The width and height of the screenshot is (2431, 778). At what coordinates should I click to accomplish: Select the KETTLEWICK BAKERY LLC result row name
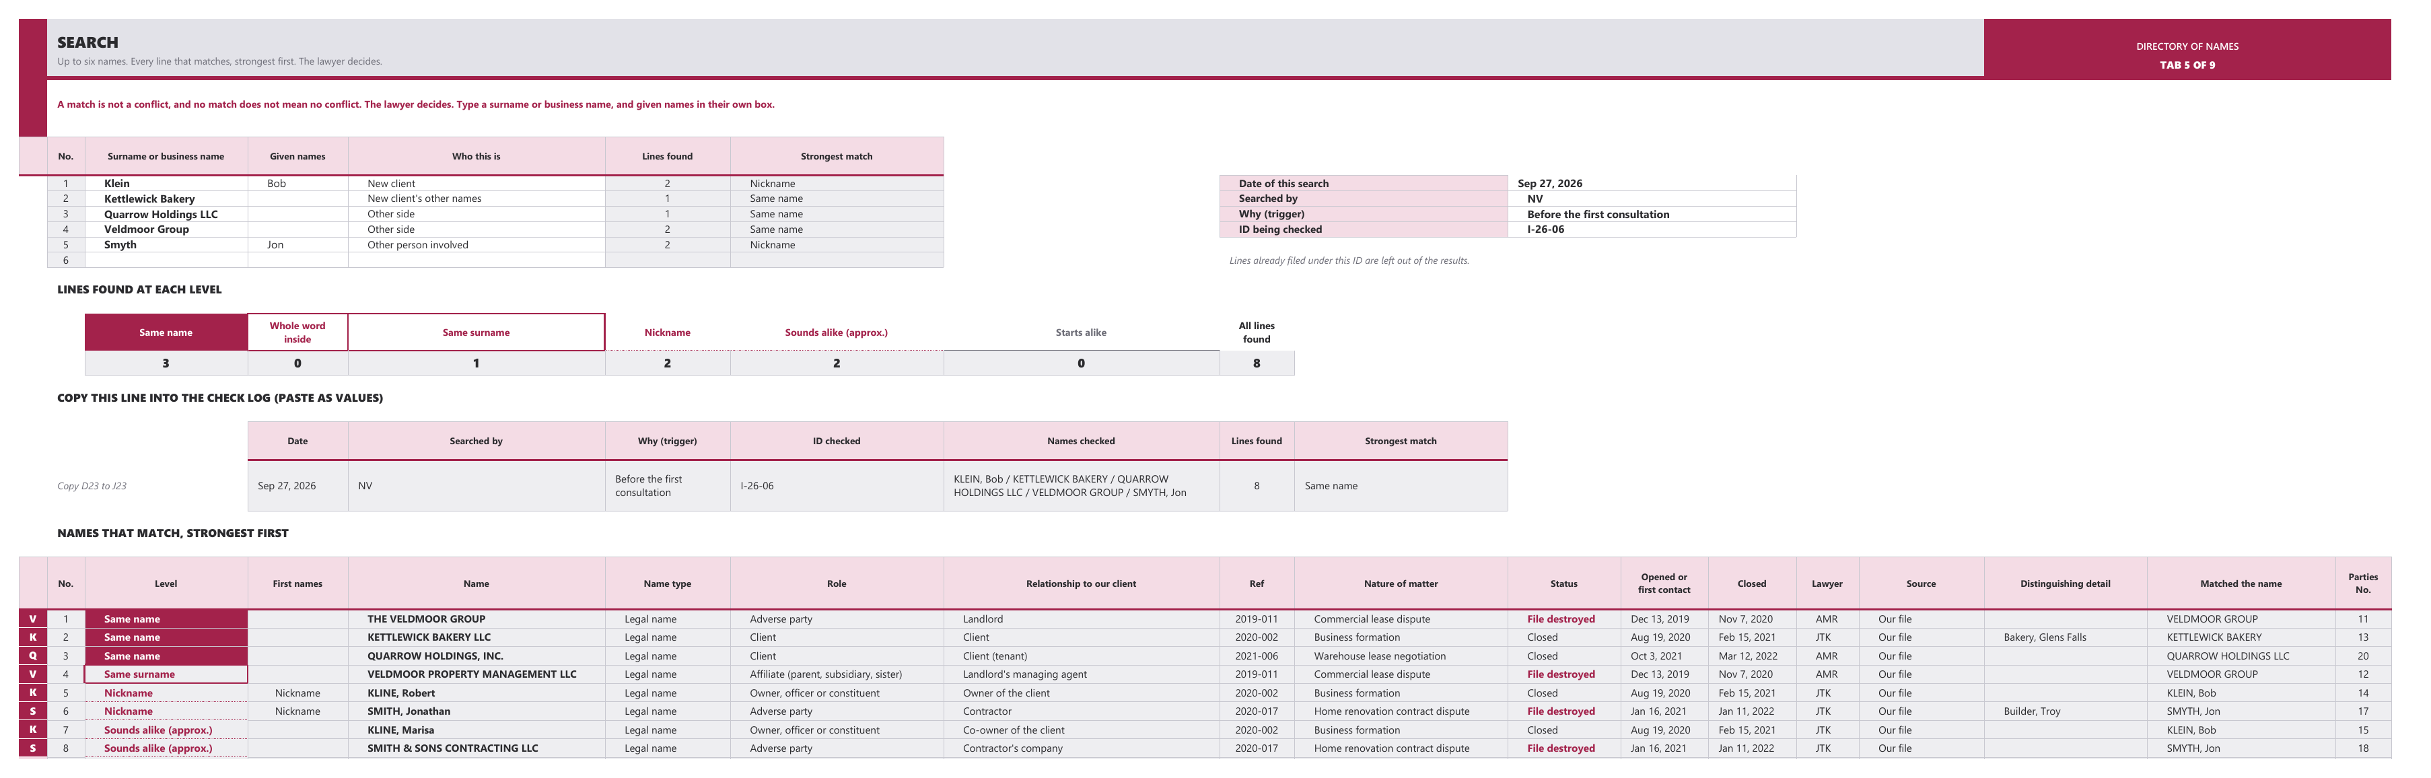477,637
